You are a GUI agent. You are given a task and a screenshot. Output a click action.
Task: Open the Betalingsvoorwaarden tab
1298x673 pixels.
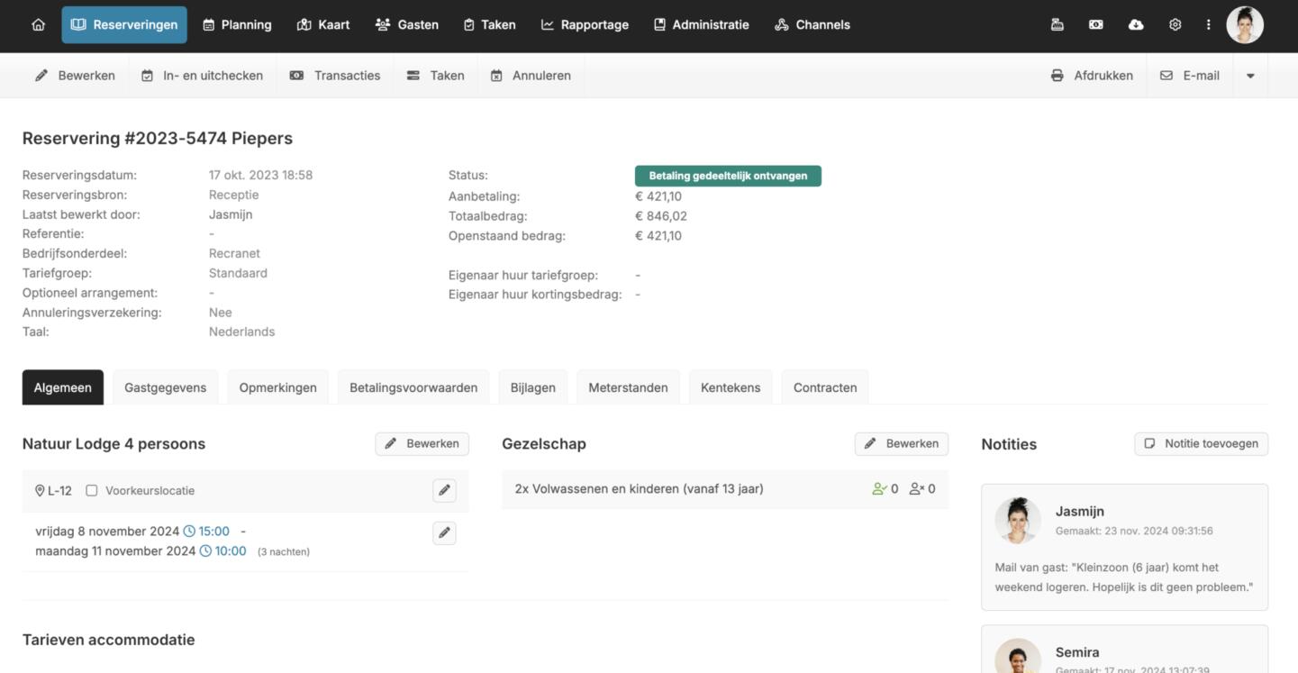click(413, 387)
